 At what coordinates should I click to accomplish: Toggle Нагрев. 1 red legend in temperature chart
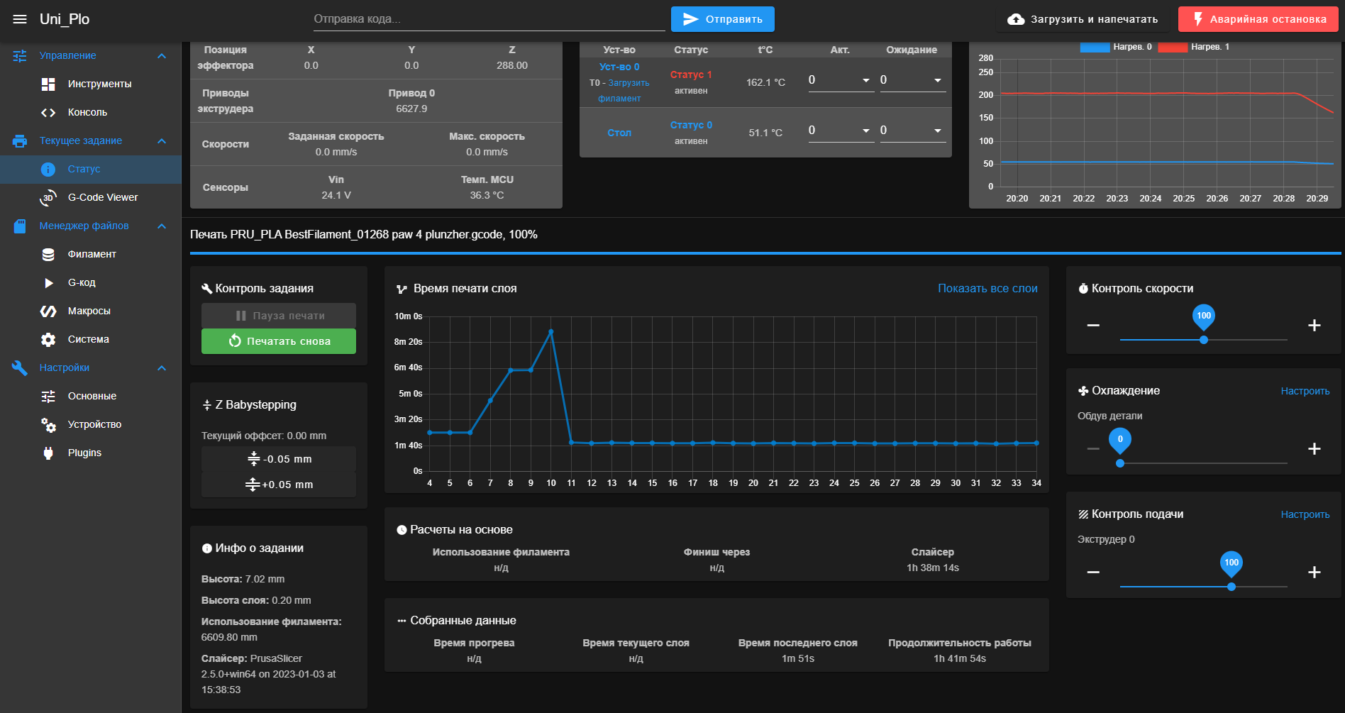[1194, 47]
